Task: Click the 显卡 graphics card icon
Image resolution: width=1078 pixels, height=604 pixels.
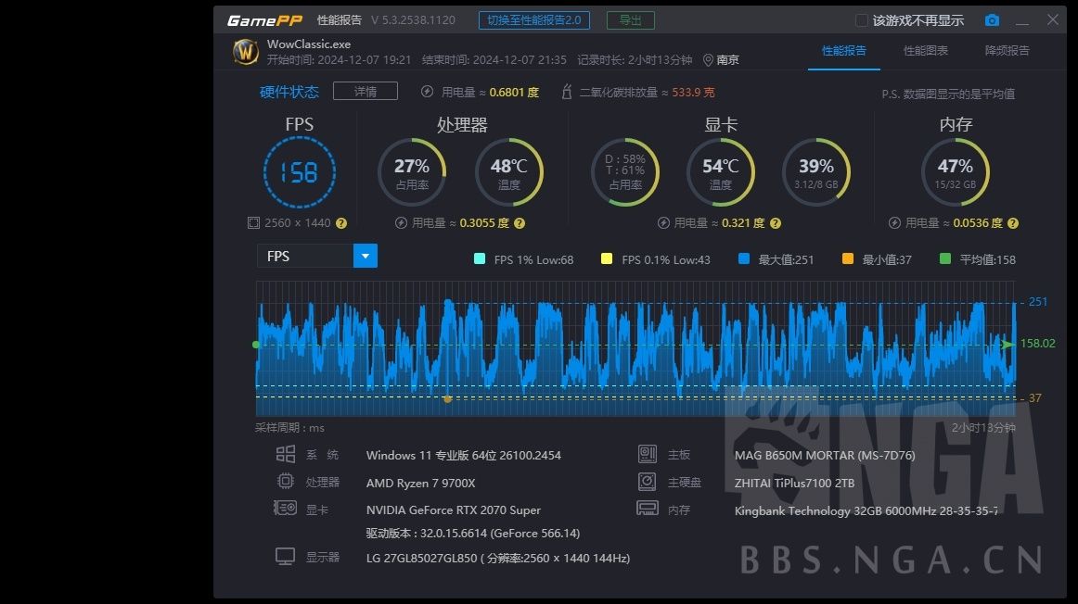Action: 286,509
